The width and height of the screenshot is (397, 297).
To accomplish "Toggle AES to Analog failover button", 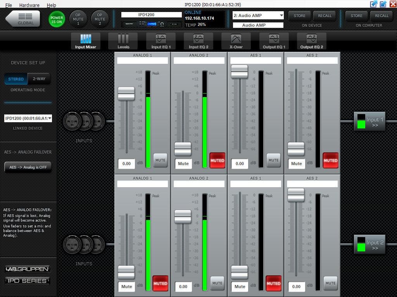I will [x=28, y=167].
